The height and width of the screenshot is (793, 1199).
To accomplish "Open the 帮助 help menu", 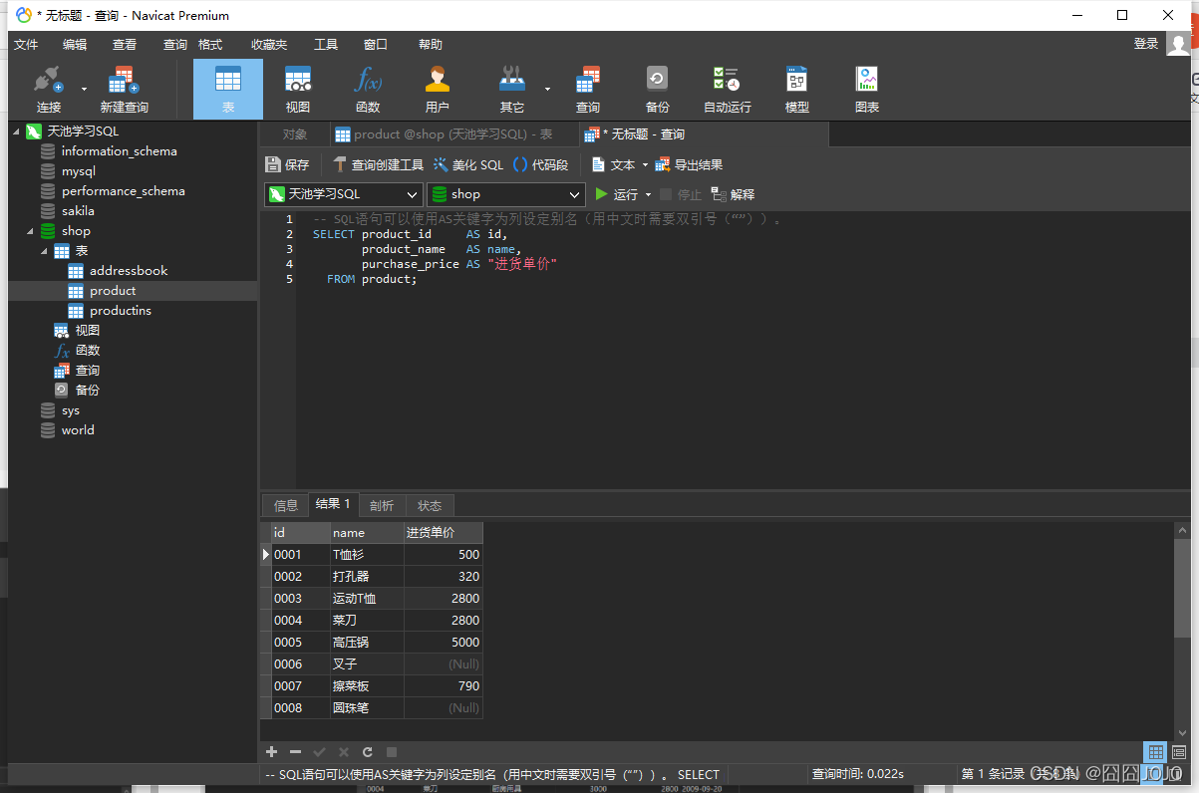I will point(431,44).
